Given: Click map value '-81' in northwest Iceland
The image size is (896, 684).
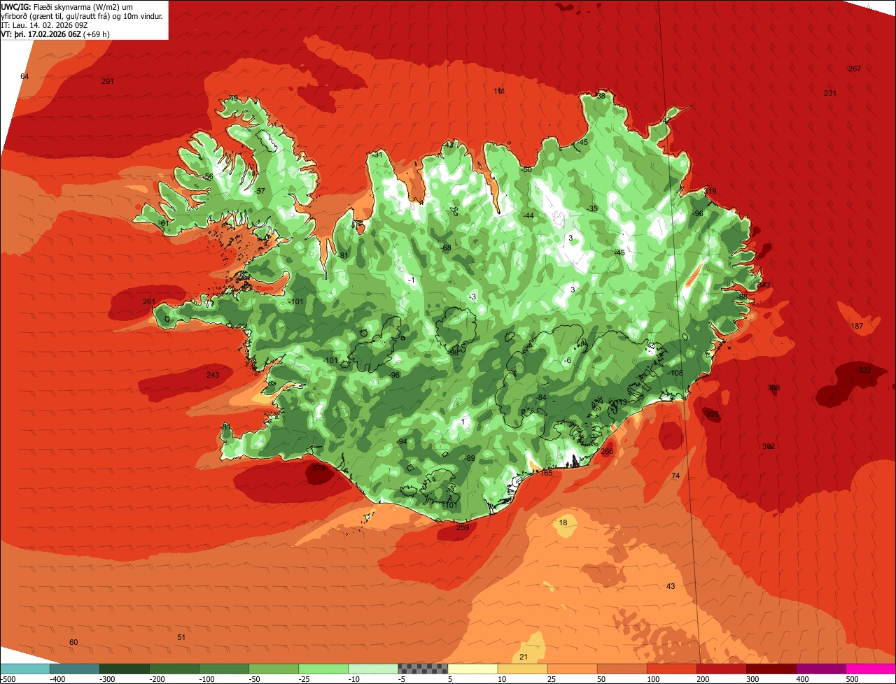Looking at the screenshot, I should (342, 255).
